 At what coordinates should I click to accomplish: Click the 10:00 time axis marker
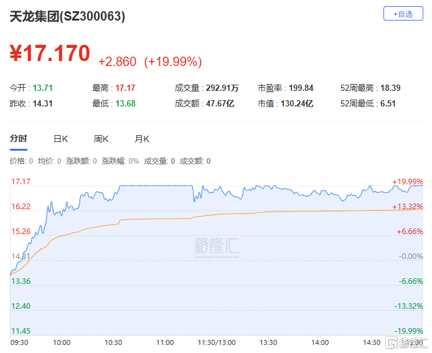[x=61, y=342]
